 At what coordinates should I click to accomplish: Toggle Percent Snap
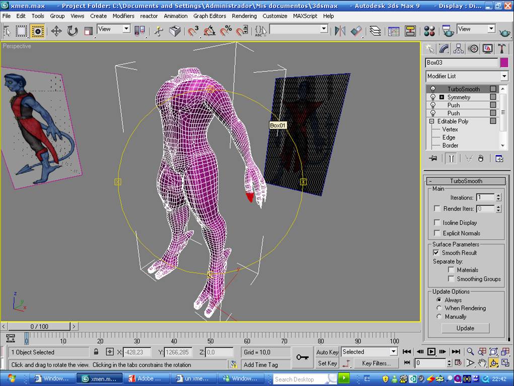pos(226,31)
